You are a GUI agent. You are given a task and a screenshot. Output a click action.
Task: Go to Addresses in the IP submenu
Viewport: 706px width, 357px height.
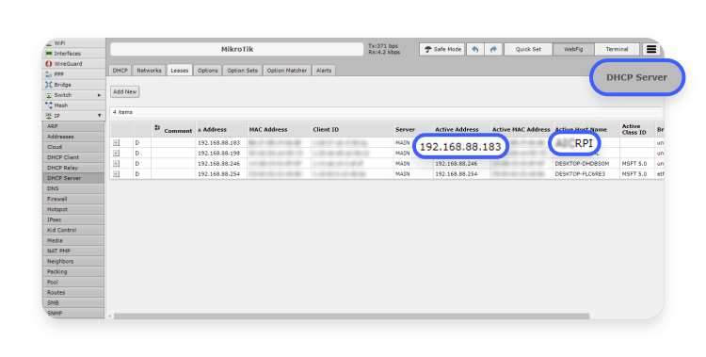(73, 137)
